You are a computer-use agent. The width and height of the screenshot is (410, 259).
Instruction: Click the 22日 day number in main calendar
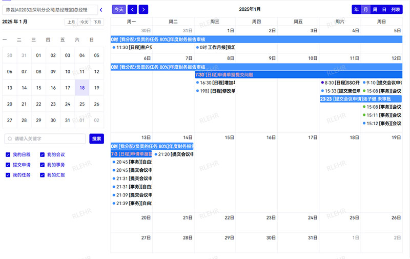[229, 217]
